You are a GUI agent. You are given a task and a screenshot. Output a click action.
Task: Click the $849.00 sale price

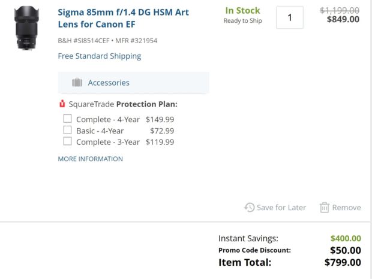pos(343,19)
